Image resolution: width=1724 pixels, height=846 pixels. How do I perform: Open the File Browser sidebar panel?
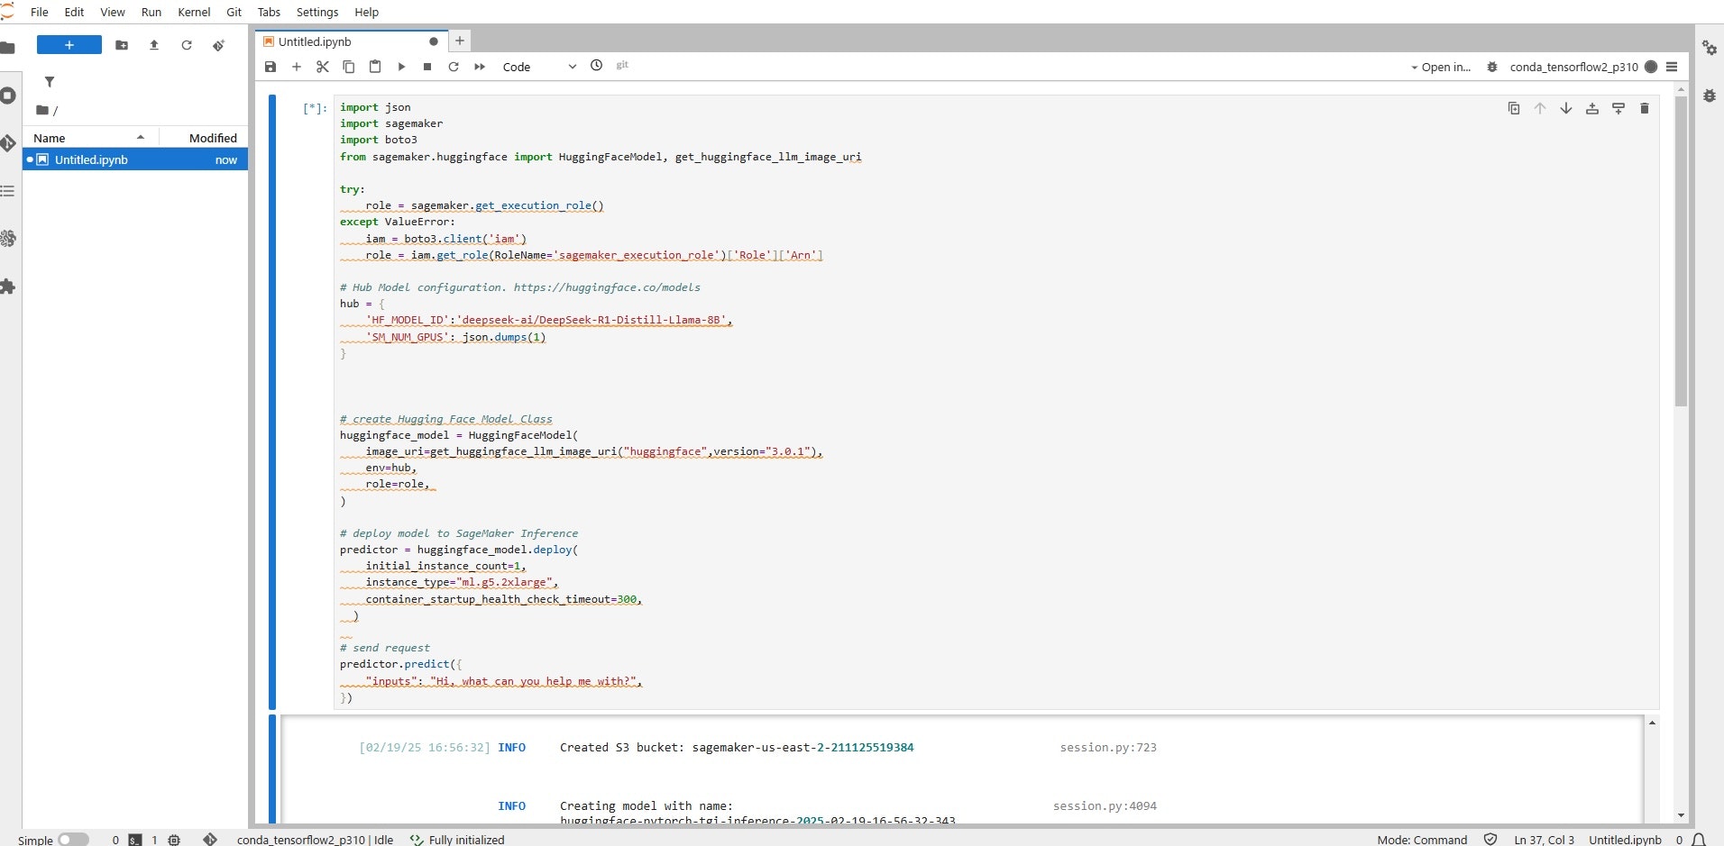point(8,48)
